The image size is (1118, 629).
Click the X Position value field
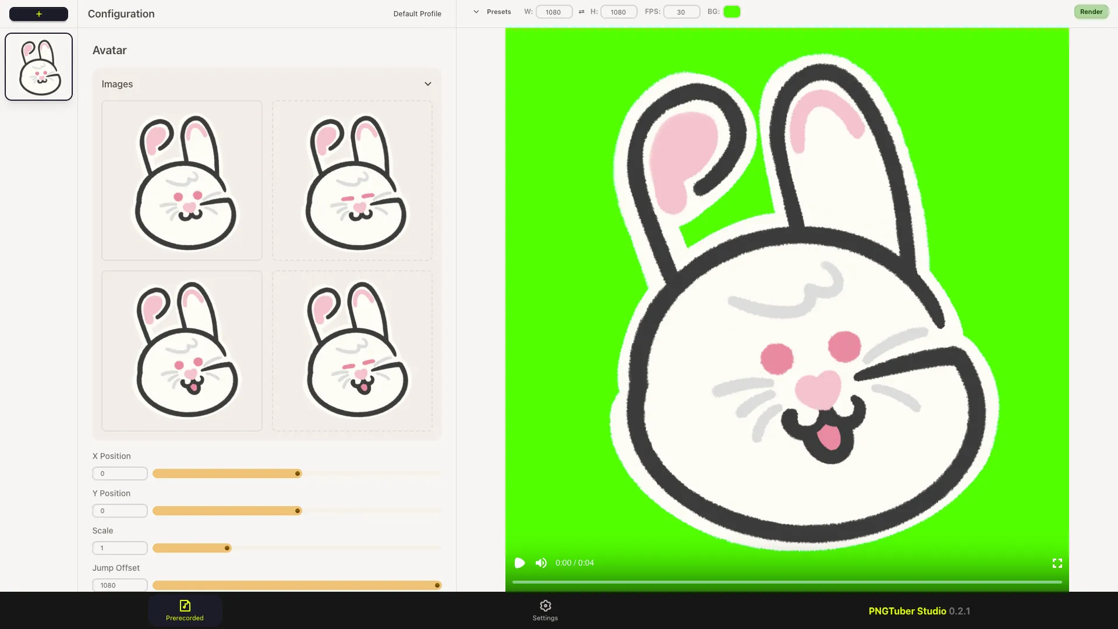tap(120, 473)
